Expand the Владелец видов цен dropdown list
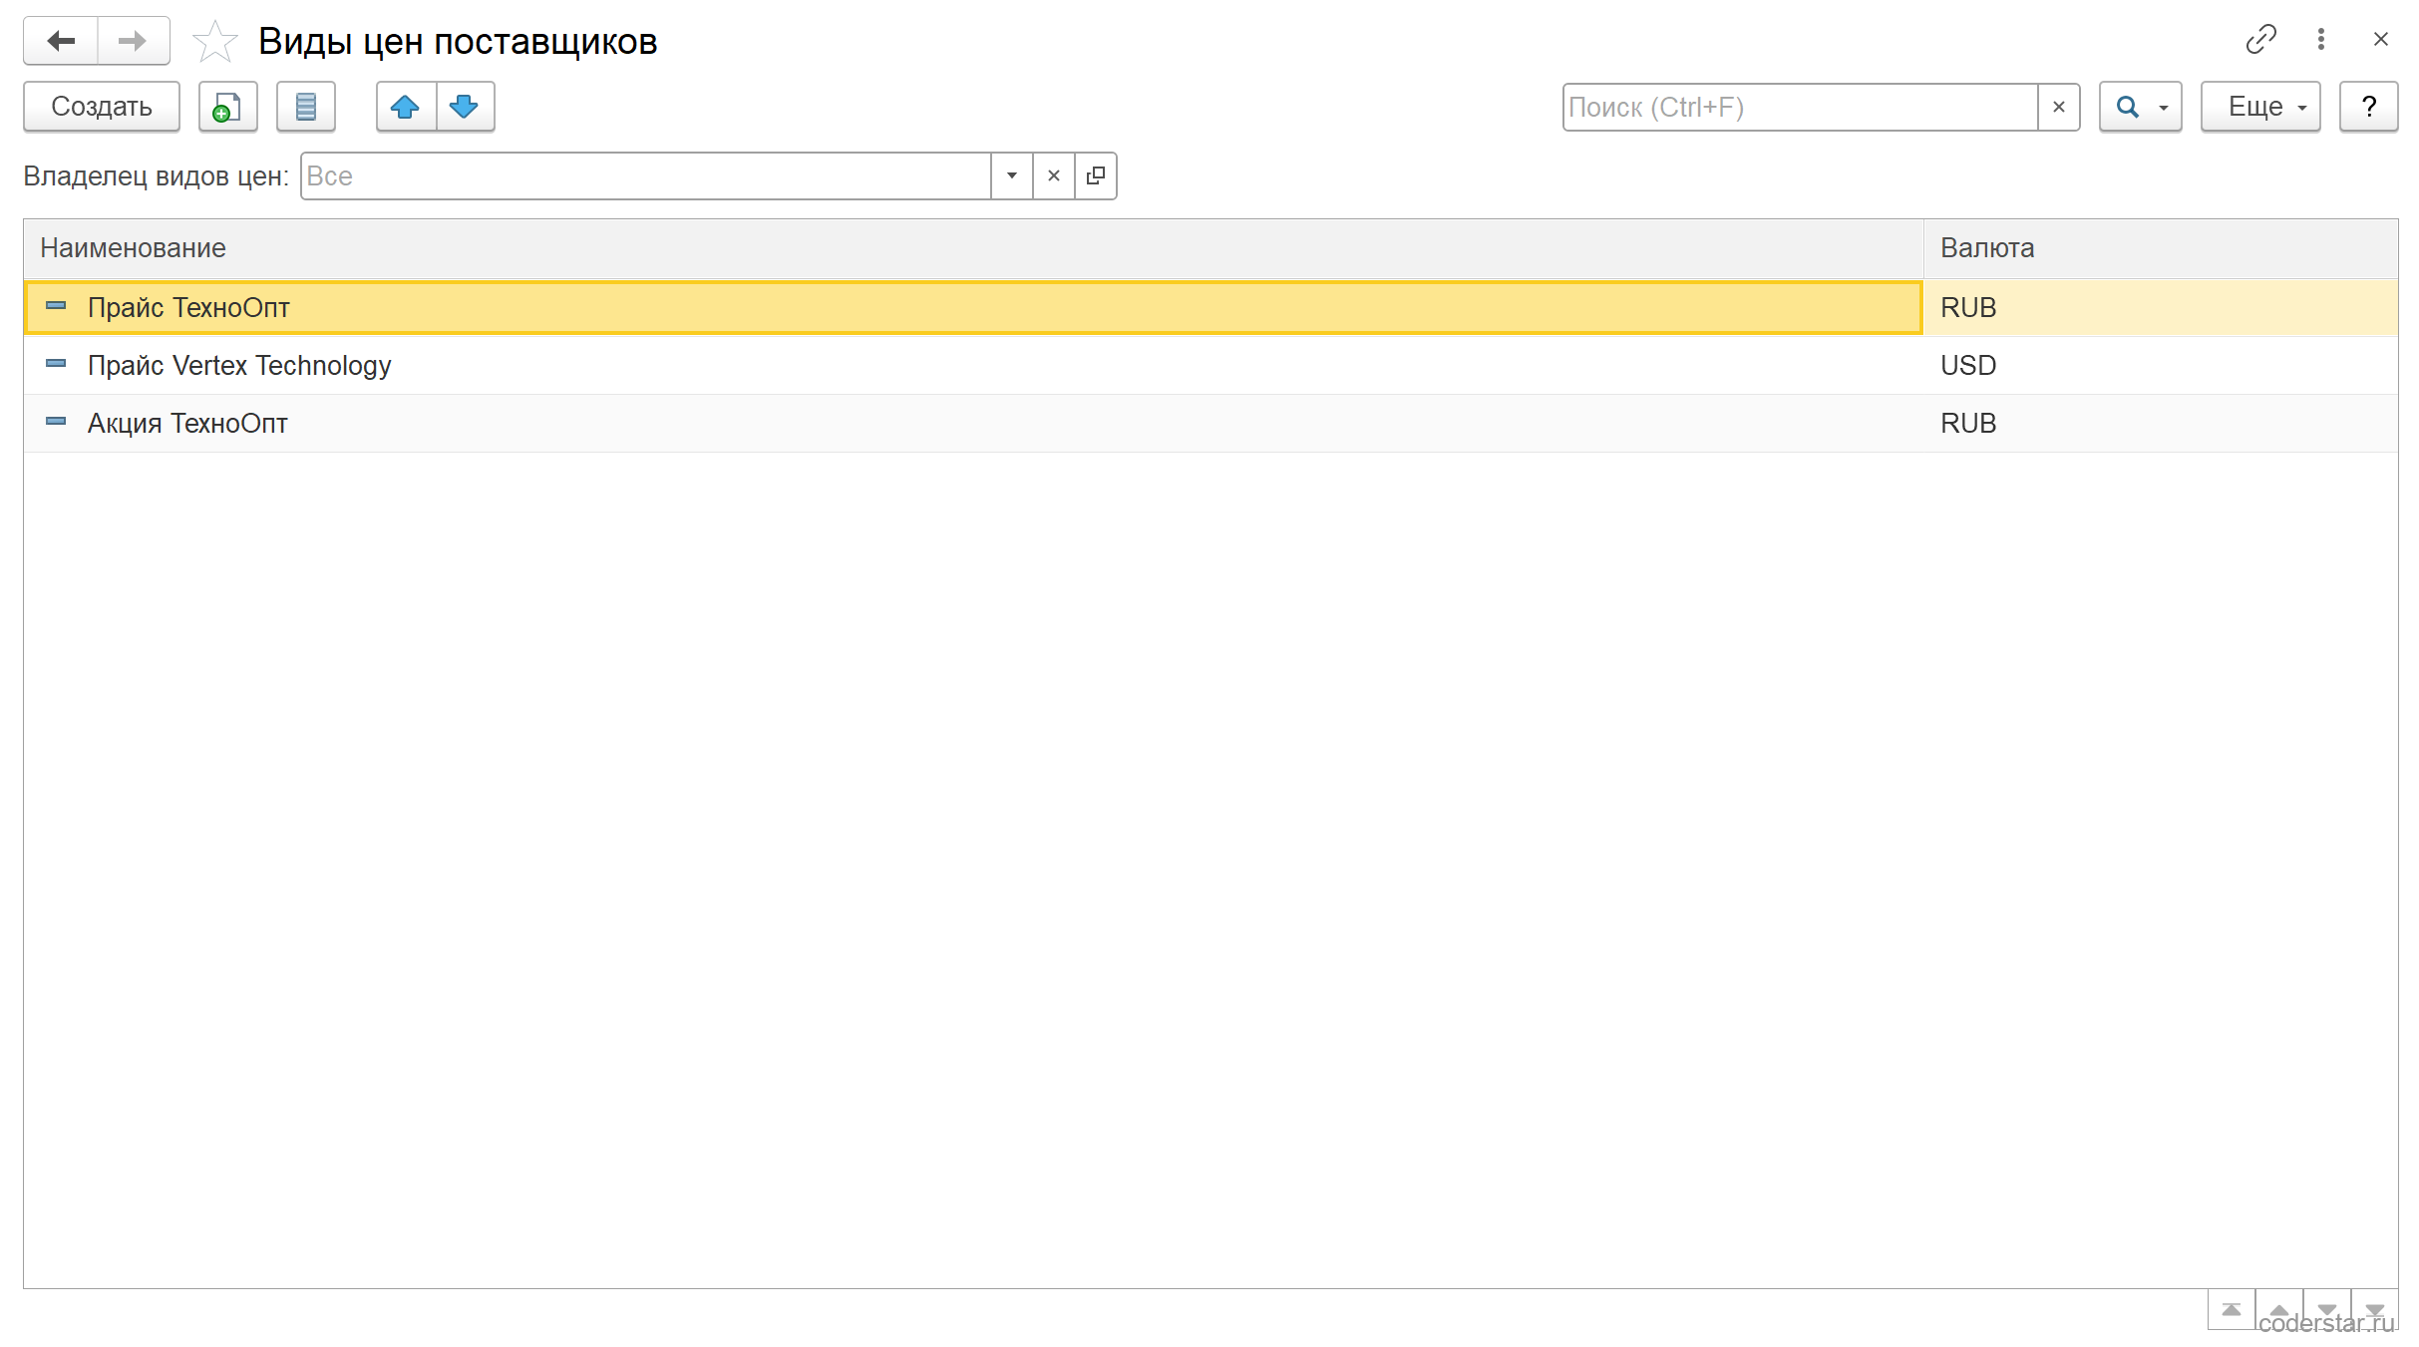Viewport: 2419px width, 1347px height. [1012, 175]
